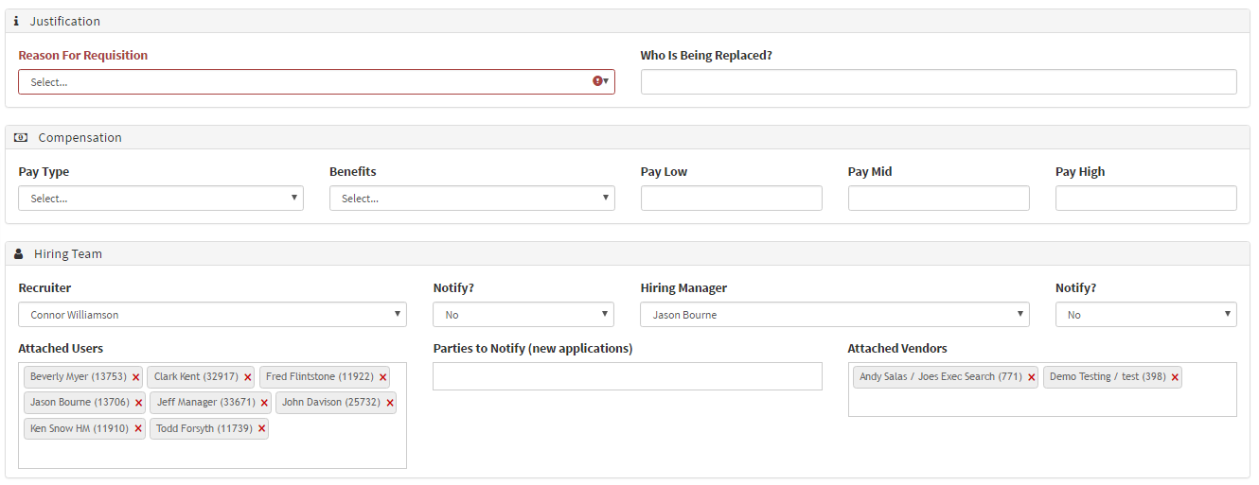The width and height of the screenshot is (1259, 485).
Task: Open the Notify dropdown beside Recruiter
Action: pos(523,315)
